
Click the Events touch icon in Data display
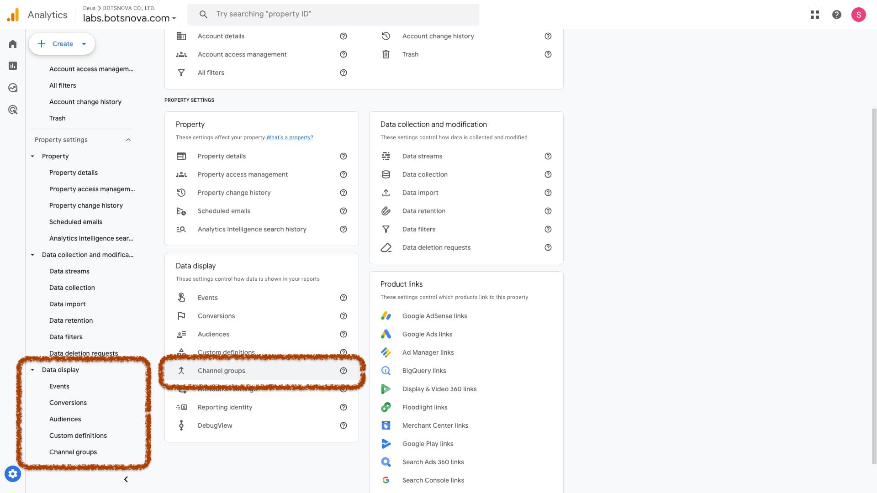tap(181, 298)
